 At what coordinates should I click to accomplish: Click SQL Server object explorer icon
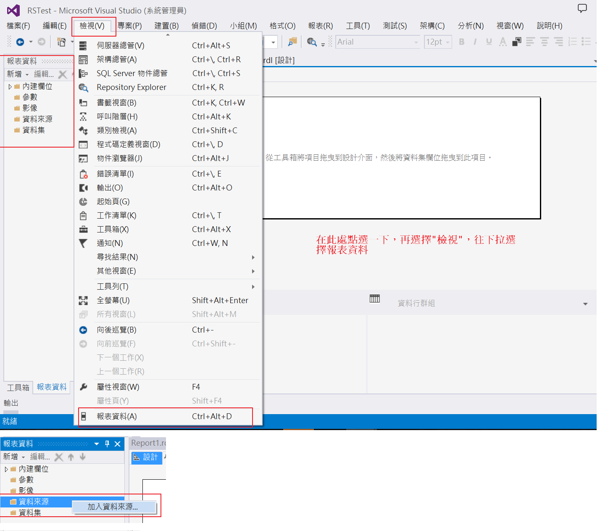pyautogui.click(x=83, y=74)
